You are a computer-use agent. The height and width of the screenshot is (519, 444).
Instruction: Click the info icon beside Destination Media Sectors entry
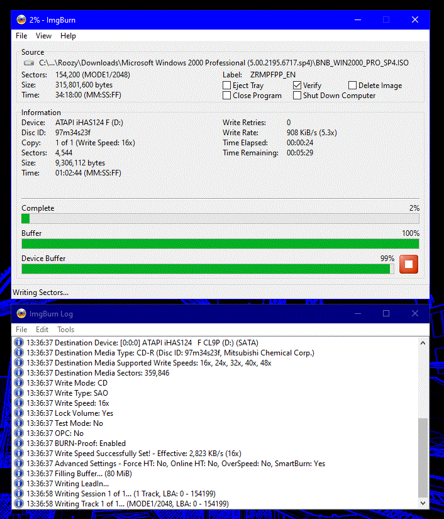click(x=19, y=372)
